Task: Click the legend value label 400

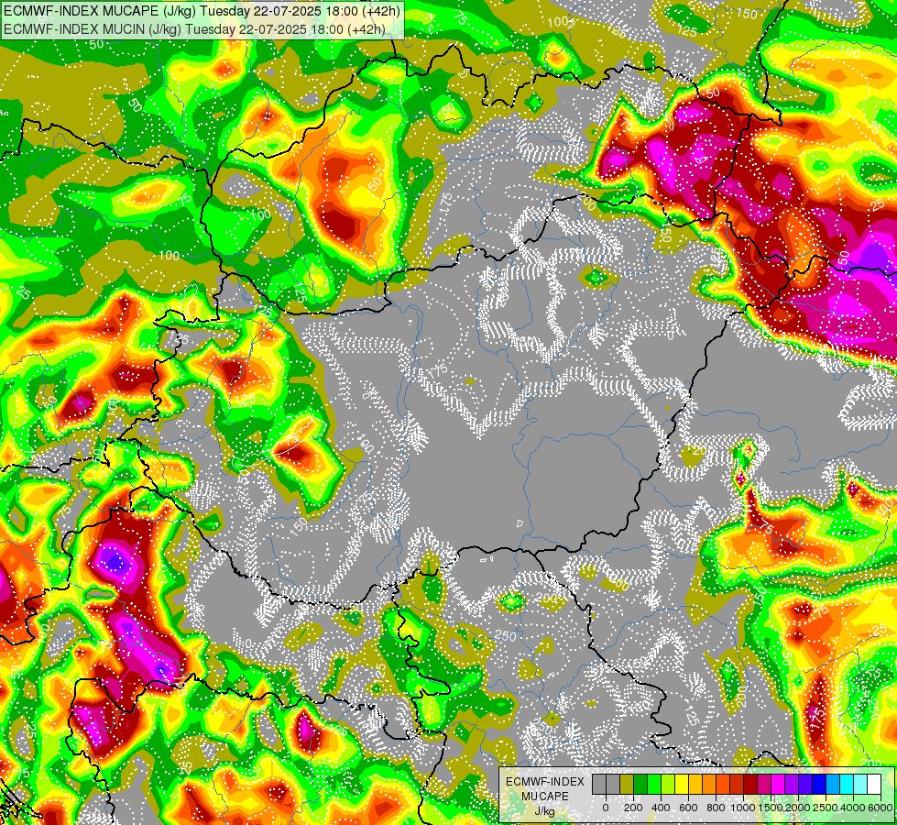Action: point(661,808)
